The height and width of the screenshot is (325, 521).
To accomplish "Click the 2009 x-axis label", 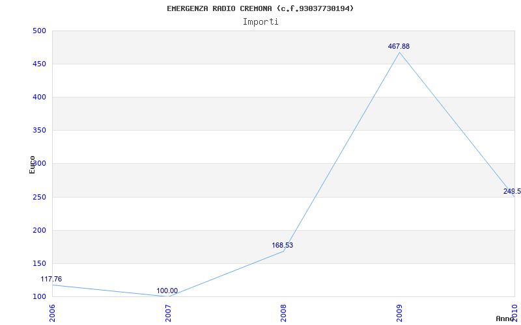I will pyautogui.click(x=399, y=313).
